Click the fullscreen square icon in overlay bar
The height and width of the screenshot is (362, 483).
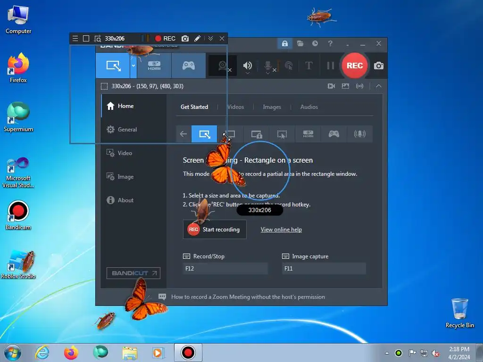(x=86, y=39)
